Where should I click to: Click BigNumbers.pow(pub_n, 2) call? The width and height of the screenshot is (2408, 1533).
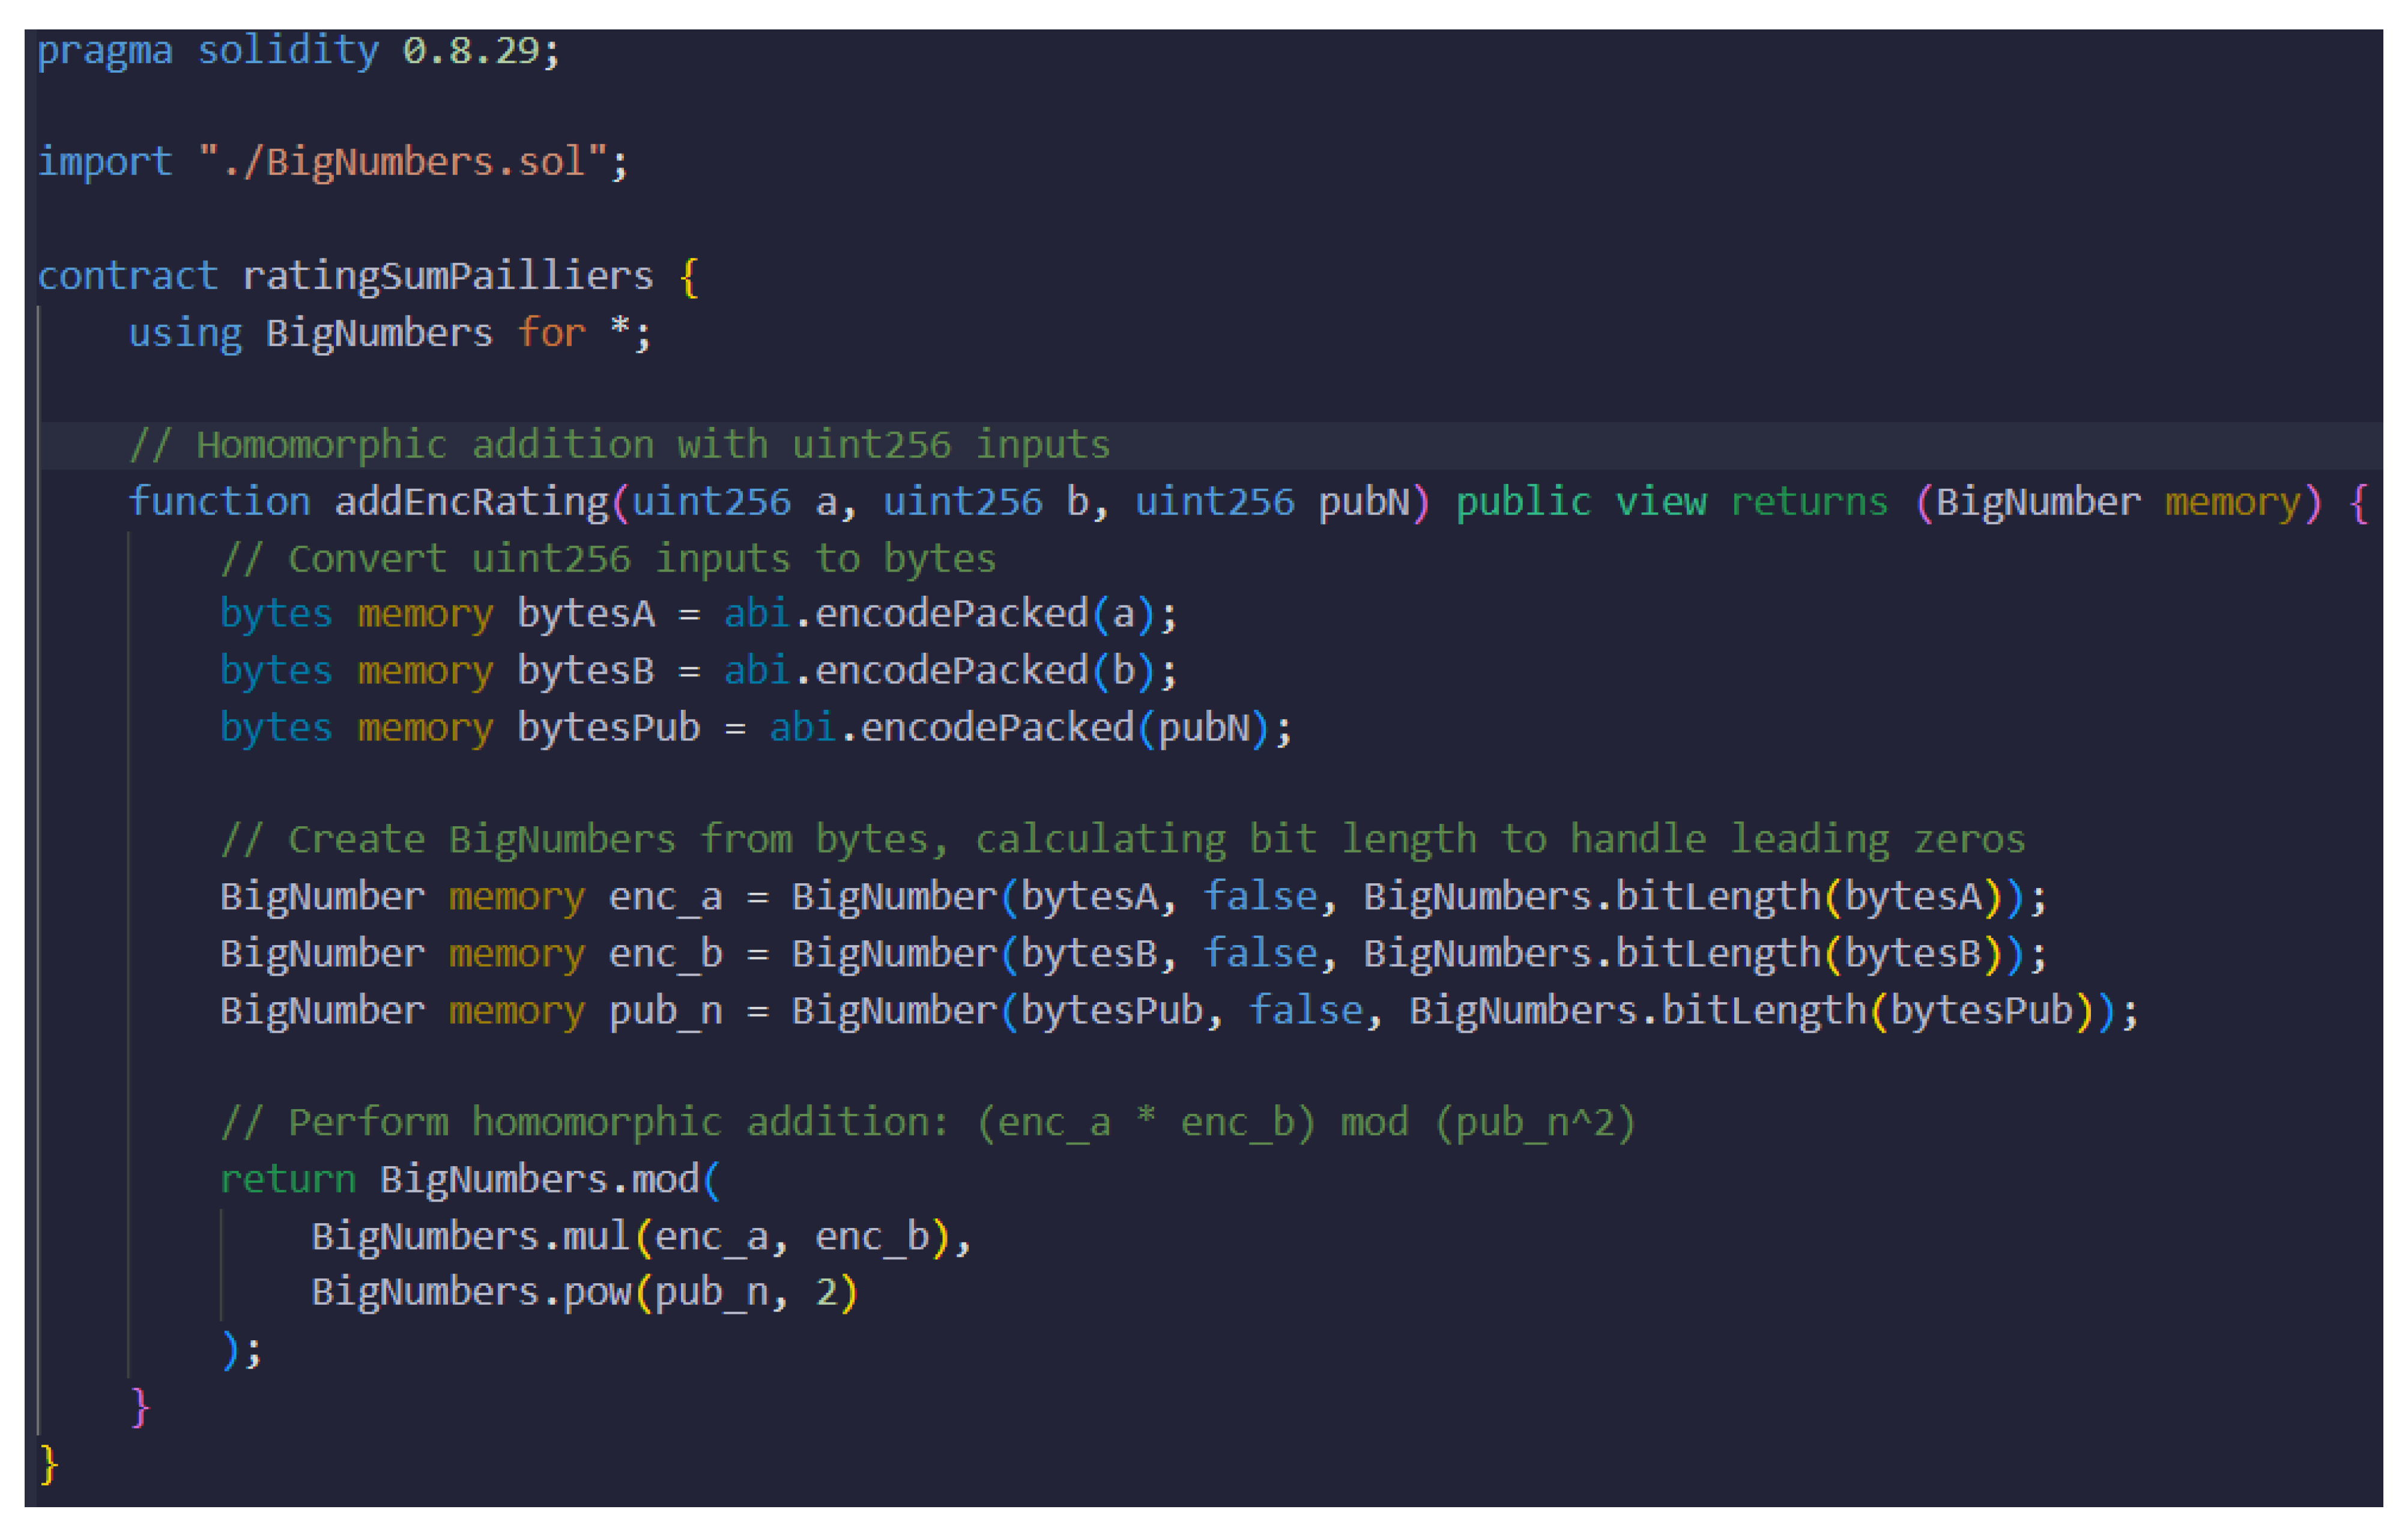pyautogui.click(x=584, y=1293)
